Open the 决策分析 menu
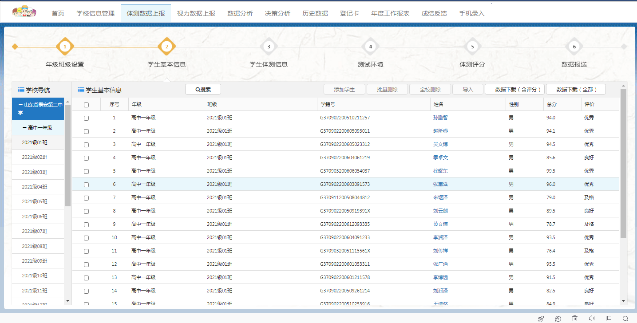The image size is (637, 323). coord(277,13)
